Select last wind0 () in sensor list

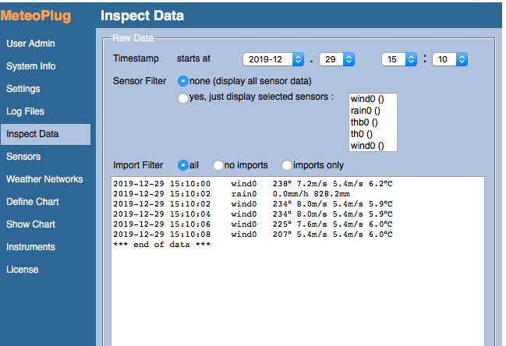click(373, 146)
